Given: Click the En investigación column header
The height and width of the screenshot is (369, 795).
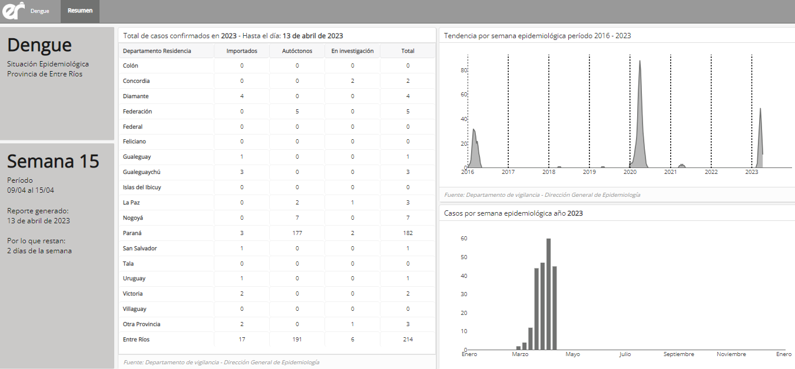Looking at the screenshot, I should 352,51.
